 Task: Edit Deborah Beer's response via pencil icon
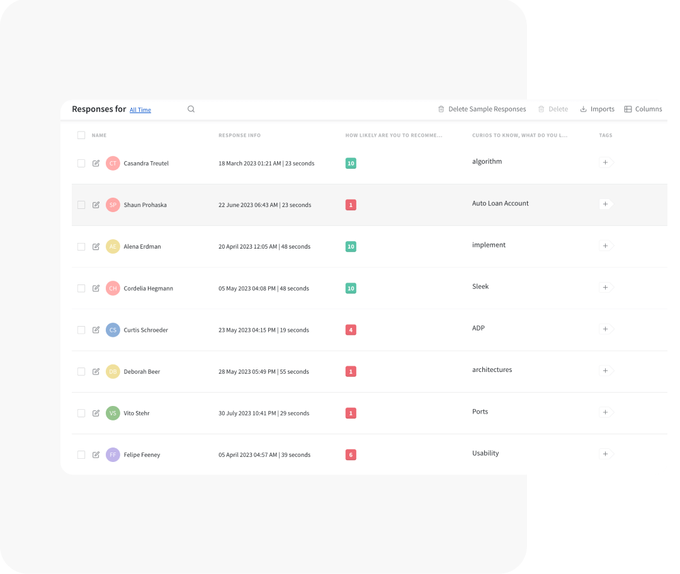[x=96, y=371]
